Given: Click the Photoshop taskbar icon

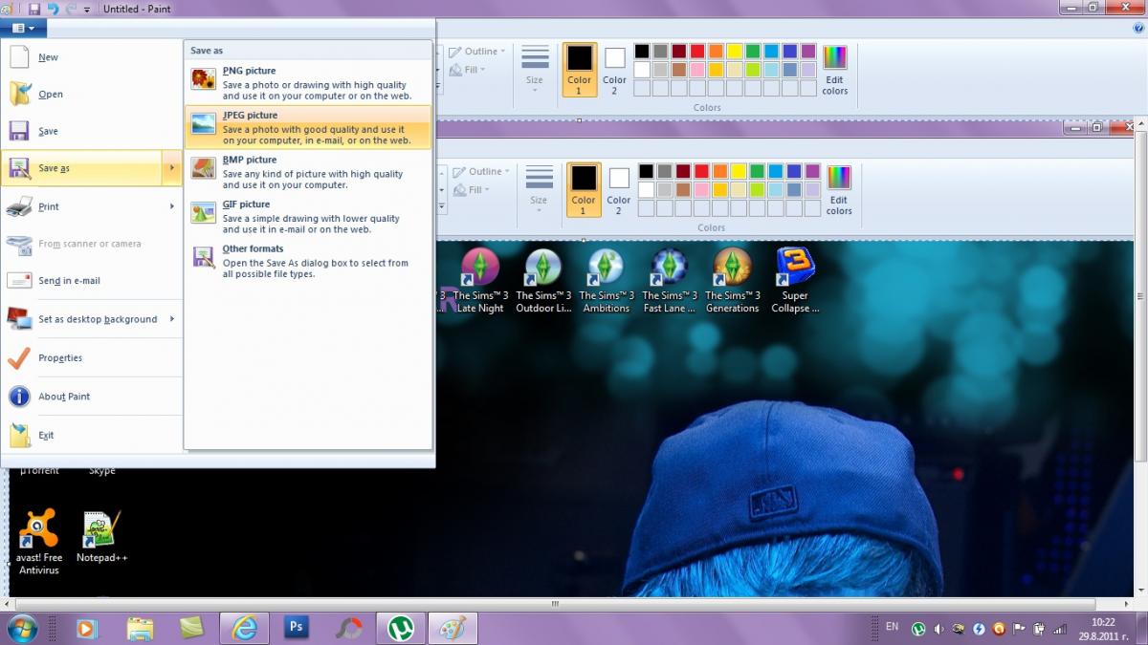Looking at the screenshot, I should click(297, 628).
